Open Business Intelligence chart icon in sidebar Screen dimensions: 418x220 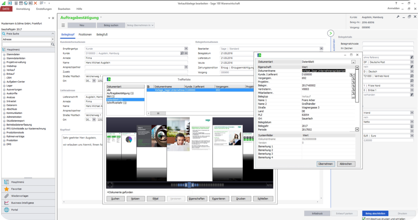[6, 203]
